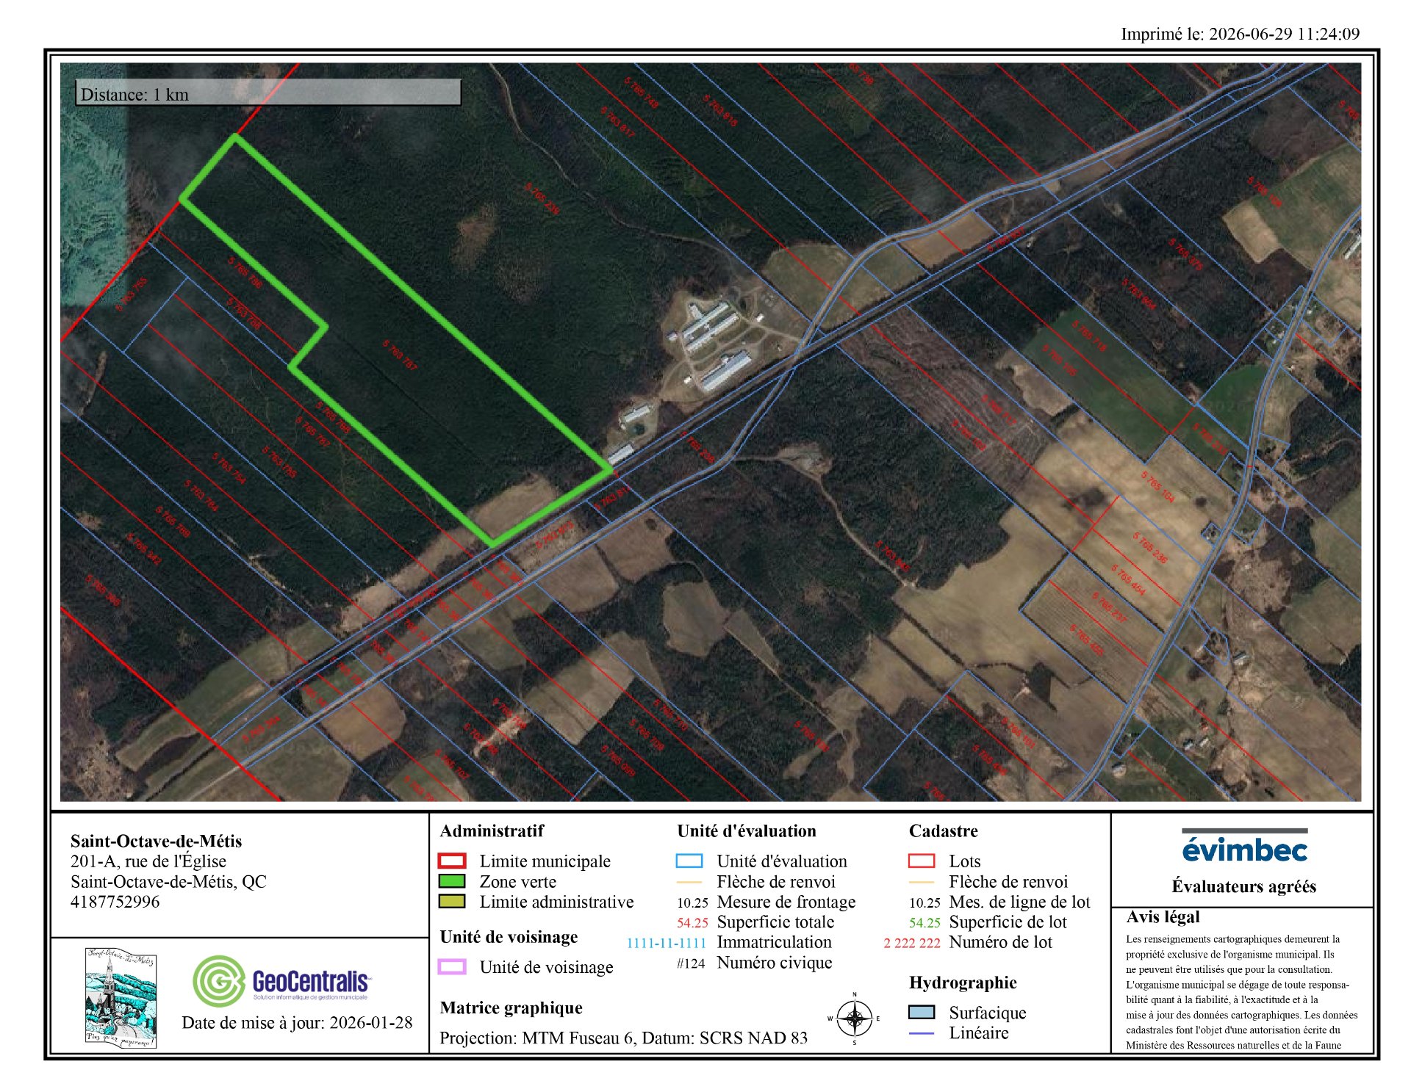1411x1089 pixels.
Task: Click lot number 5 763 755
Action: 132,294
